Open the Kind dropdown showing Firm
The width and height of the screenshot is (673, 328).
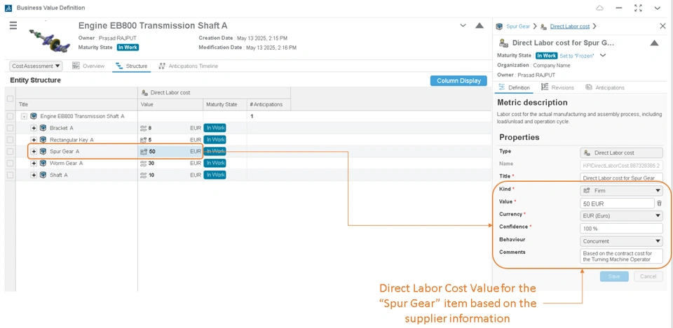click(621, 190)
